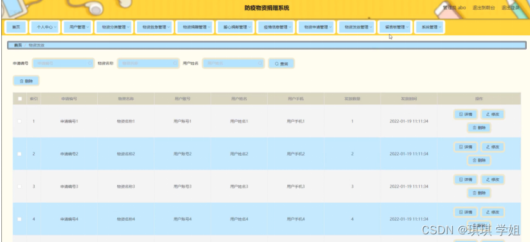Select cell 物资名称1
Screen dimensions: 530x242
[x=126, y=121]
